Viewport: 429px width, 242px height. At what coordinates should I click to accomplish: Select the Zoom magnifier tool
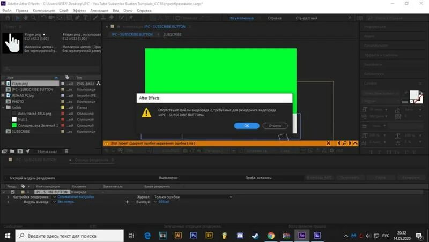click(x=34, y=18)
